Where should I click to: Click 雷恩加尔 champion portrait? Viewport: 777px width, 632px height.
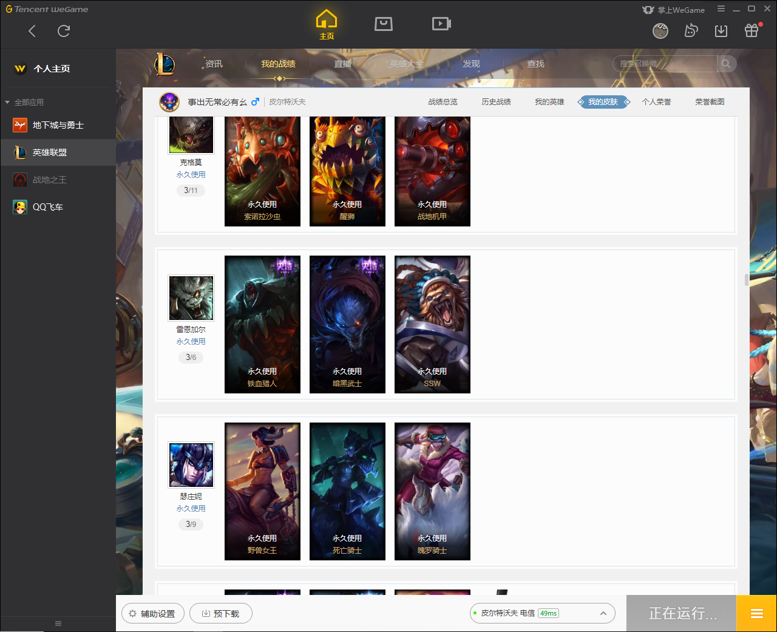click(x=191, y=297)
